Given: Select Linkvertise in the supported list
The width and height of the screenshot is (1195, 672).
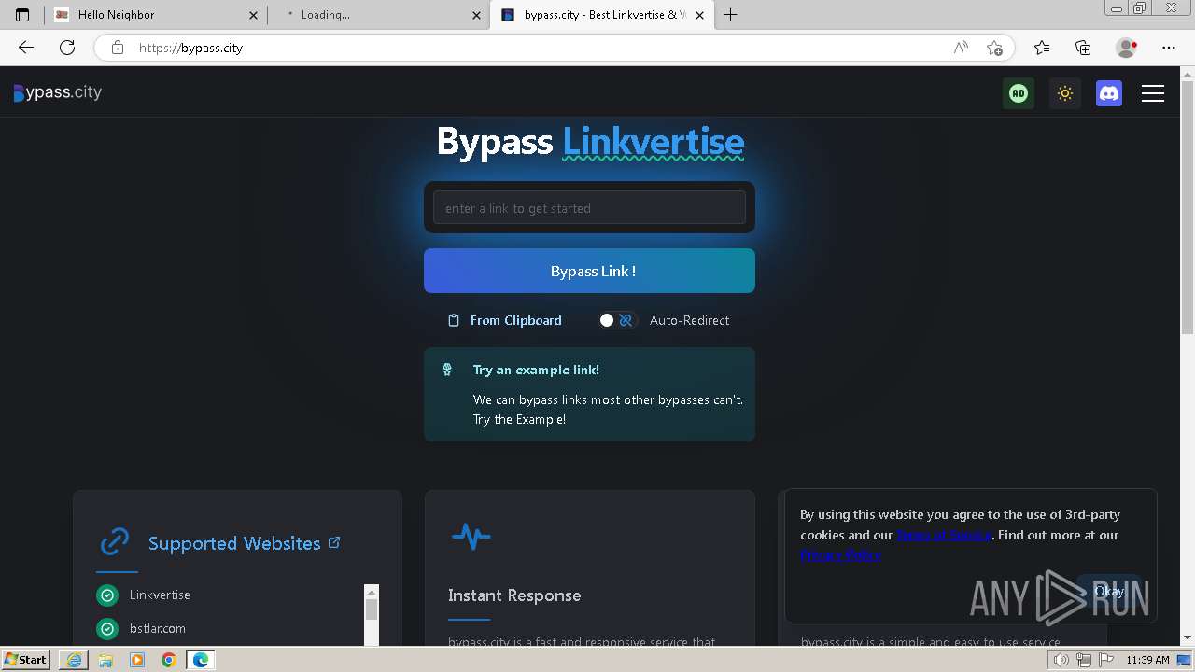Looking at the screenshot, I should click(160, 595).
